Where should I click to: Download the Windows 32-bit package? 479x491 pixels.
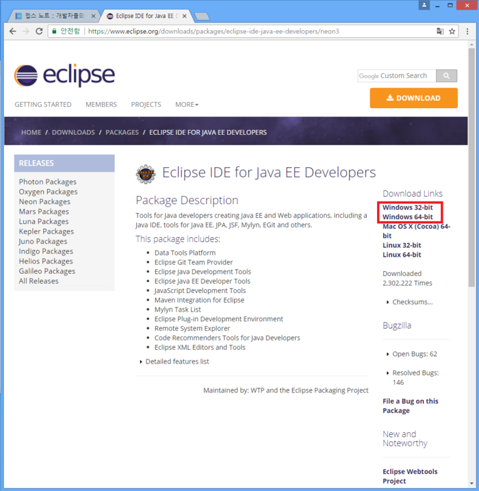coord(408,207)
